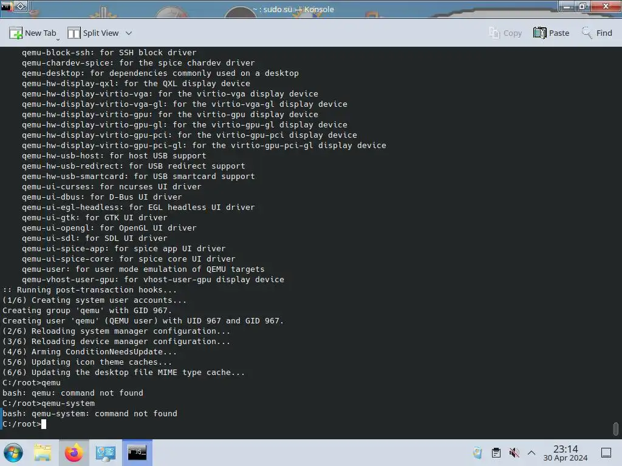Screen dimensions: 622x466
Task: Click 'Creating group qemu with GID 967' line
Action: coord(87,311)
